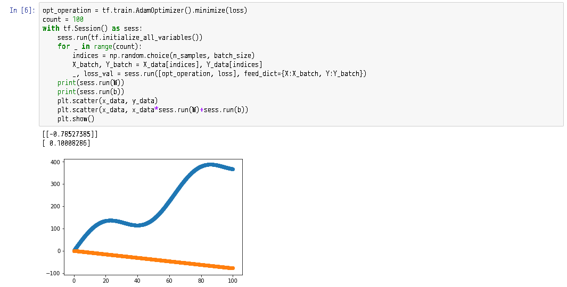567x287 pixels.
Task: Click the printed b value 0.10008286
Action: (x=66, y=143)
